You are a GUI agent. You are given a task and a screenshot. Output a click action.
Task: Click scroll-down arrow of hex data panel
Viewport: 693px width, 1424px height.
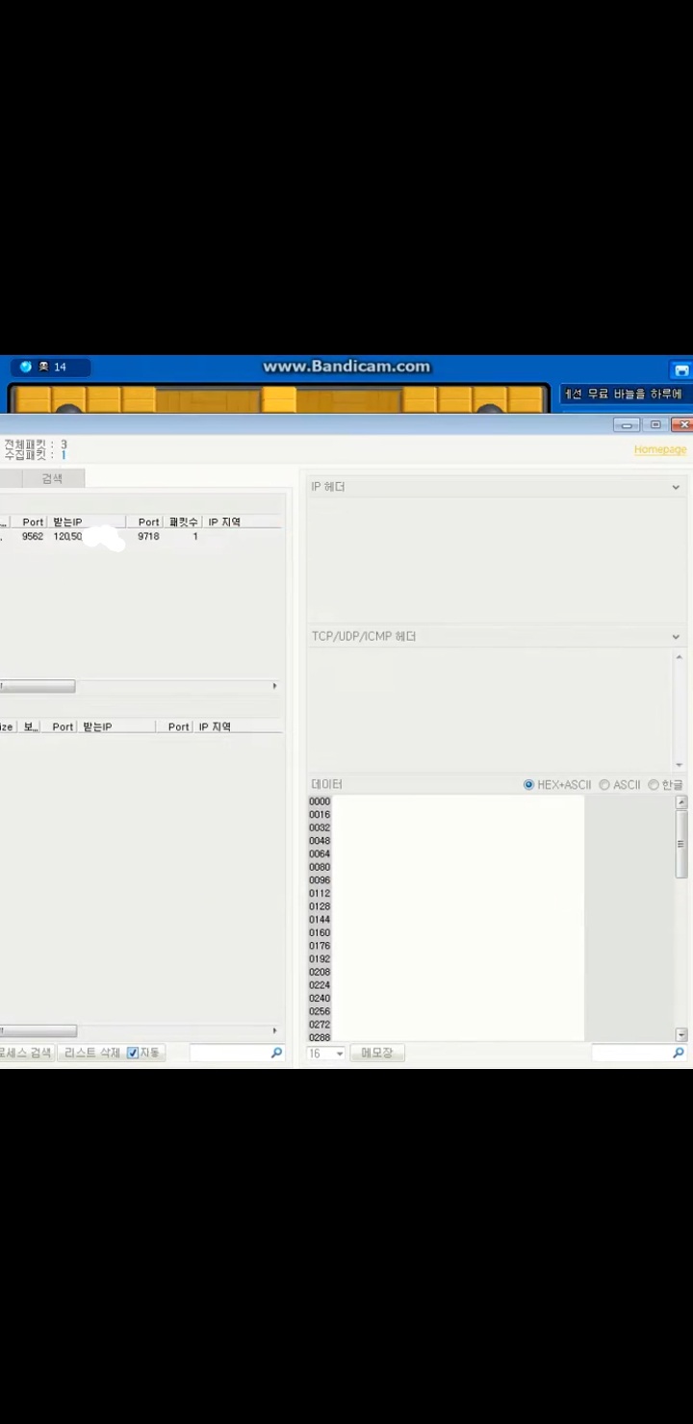click(681, 1034)
